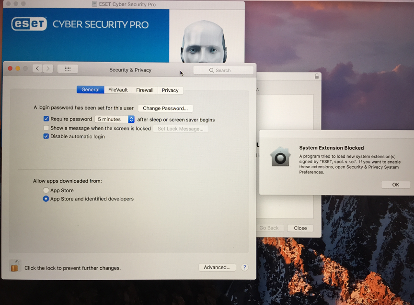This screenshot has width=414, height=305.
Task: Click the System Extension Blocked house icon
Action: [280, 156]
